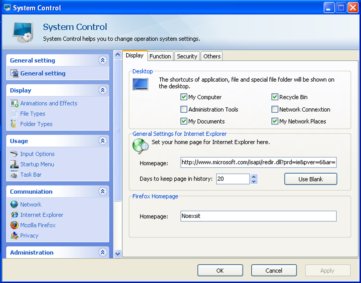Collapse the General setting section

pos(103,60)
